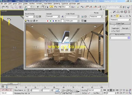The height and width of the screenshot is (95, 132).
Task: Choose the Select and Scale tool
Action: coord(60,7)
